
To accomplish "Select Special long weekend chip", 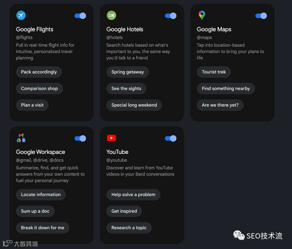I will 134,105.
